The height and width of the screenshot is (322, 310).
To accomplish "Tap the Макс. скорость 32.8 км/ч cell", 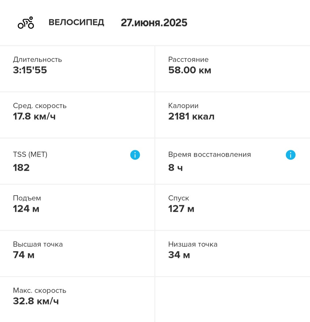I will point(77,299).
